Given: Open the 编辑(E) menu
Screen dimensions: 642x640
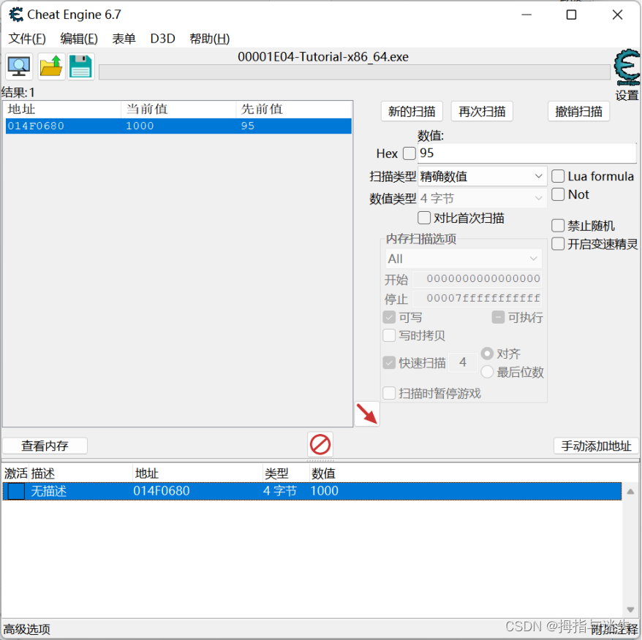Looking at the screenshot, I should pos(78,38).
